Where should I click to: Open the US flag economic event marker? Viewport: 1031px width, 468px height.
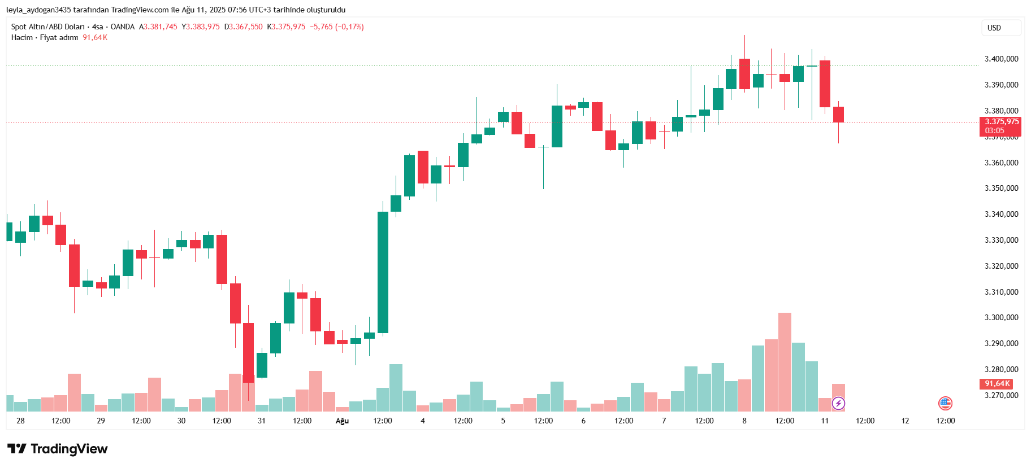[x=945, y=403]
